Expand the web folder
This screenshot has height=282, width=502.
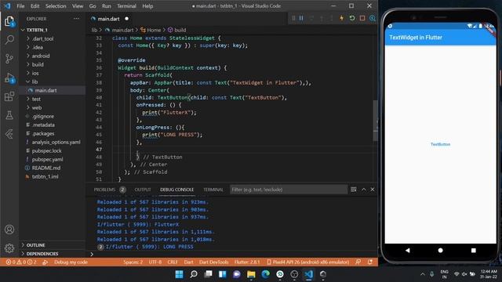coord(37,107)
